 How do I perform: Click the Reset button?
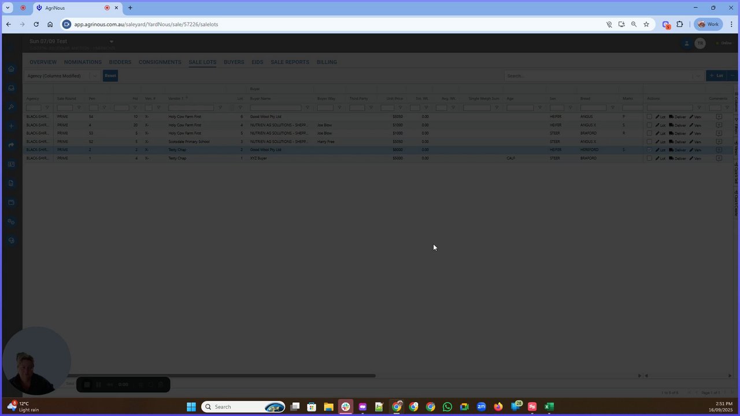coord(110,76)
